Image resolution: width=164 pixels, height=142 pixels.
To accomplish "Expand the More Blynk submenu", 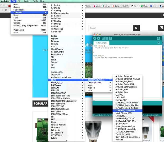I will pyautogui.click(x=99, y=85).
